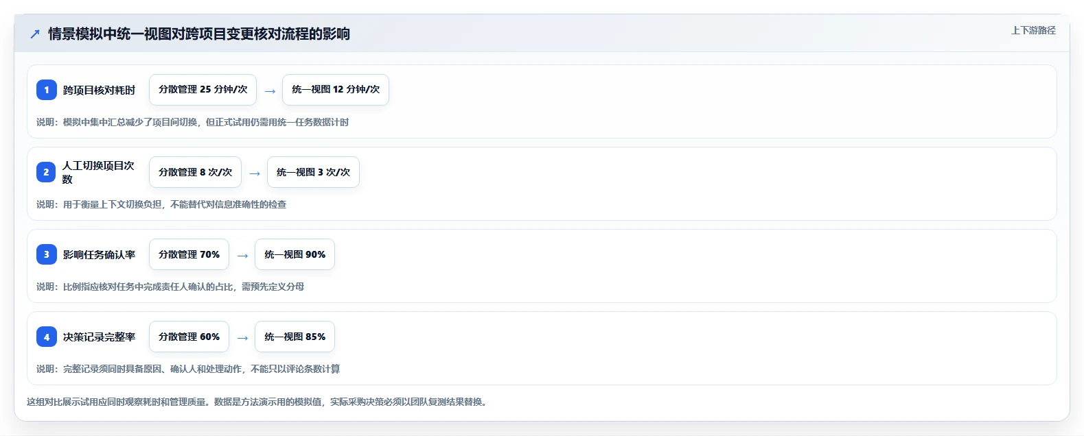The height and width of the screenshot is (436, 1084).
Task: Click the 分散管理 25 分钟/次 chip
Action: (203, 90)
